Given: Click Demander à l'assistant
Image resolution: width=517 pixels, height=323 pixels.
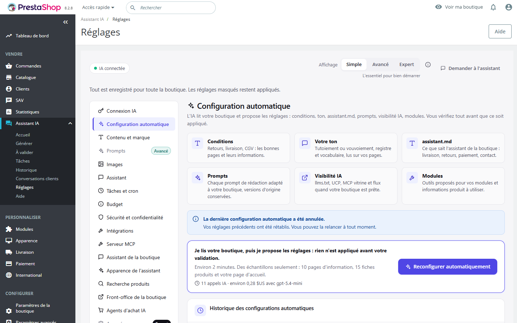Looking at the screenshot, I should tap(470, 68).
